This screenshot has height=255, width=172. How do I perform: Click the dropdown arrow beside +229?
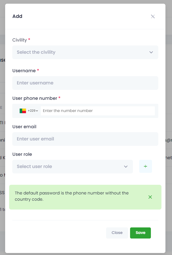point(37,111)
